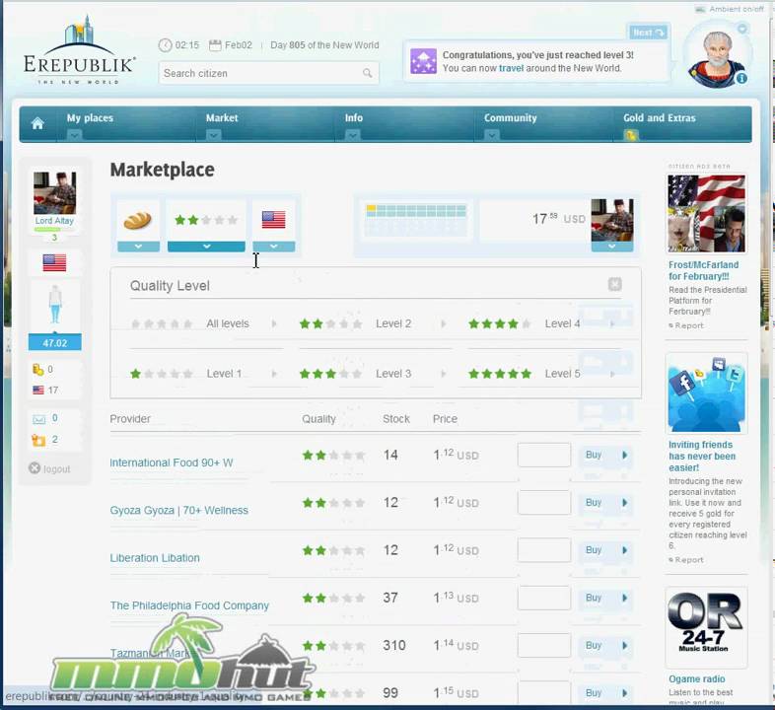Image resolution: width=775 pixels, height=710 pixels.
Task: Click the info badge on advisor avatar
Action: coord(741,78)
